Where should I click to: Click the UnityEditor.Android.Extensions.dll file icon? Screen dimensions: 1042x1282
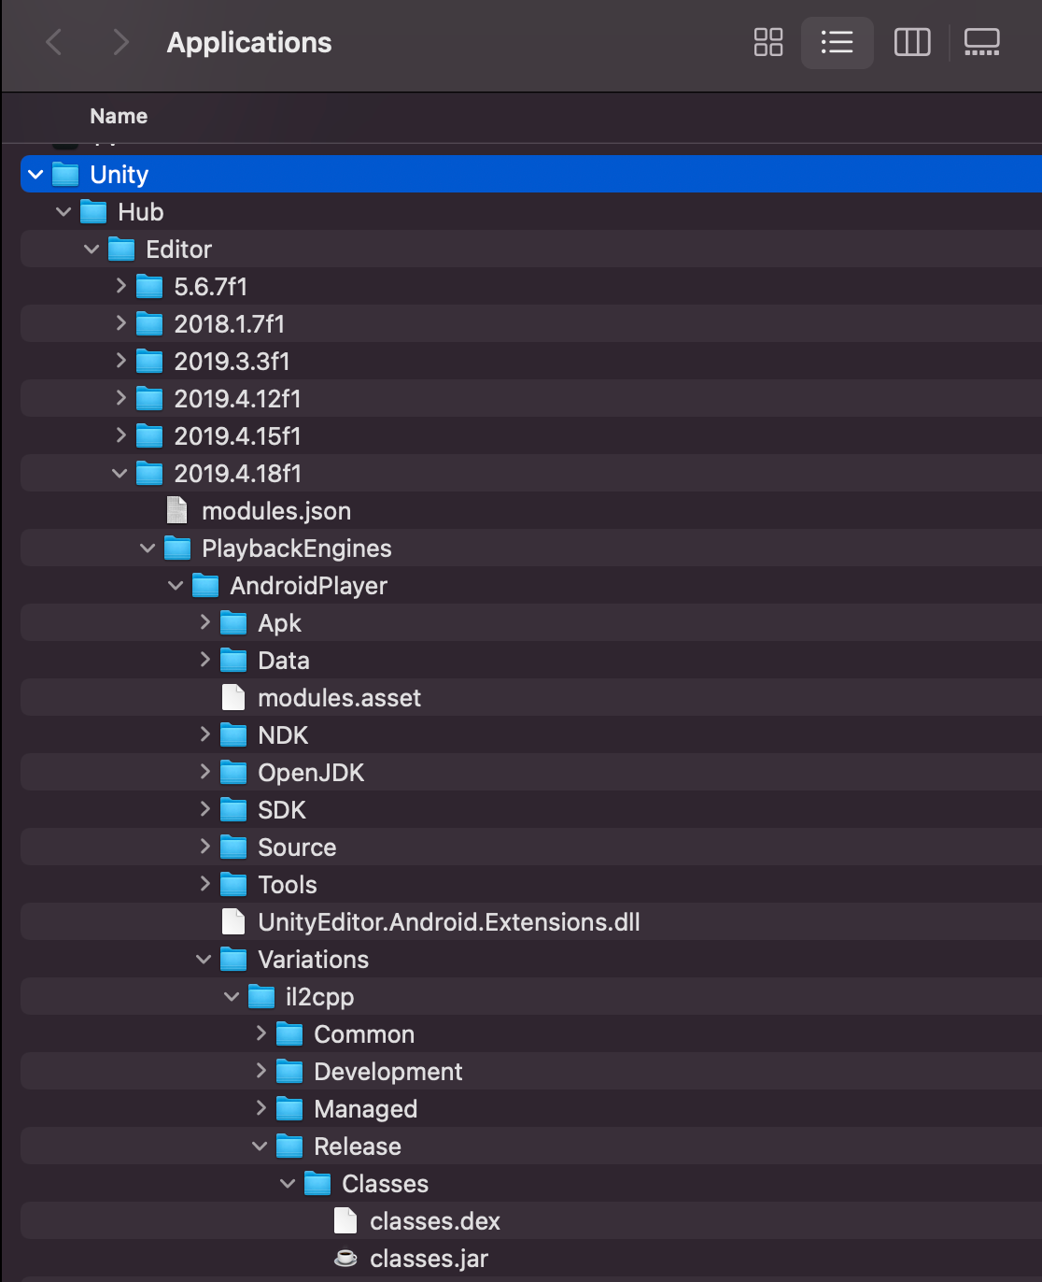232,921
